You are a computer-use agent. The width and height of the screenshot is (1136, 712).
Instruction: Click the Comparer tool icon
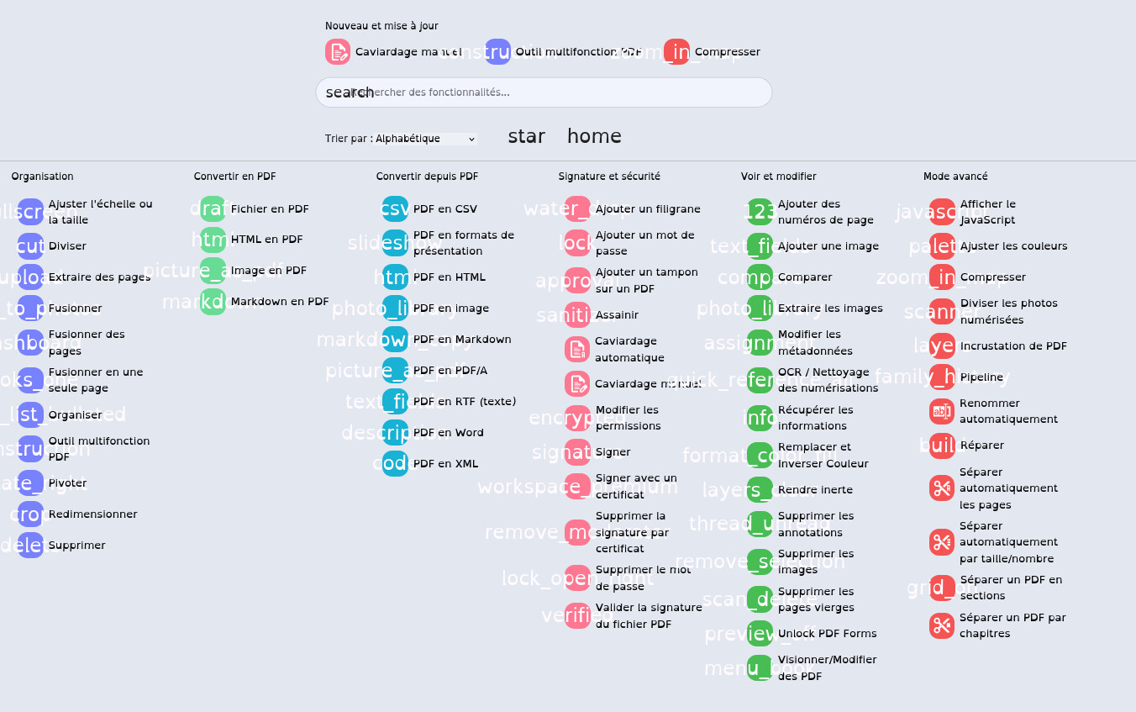(760, 277)
